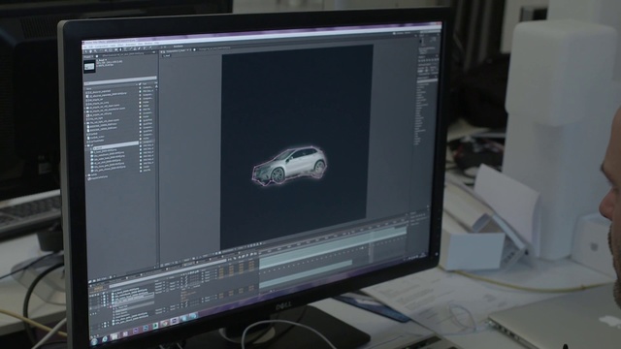Screen dimensions: 621x349
Task: Select the Clone Stamp tool
Action: click(x=135, y=48)
